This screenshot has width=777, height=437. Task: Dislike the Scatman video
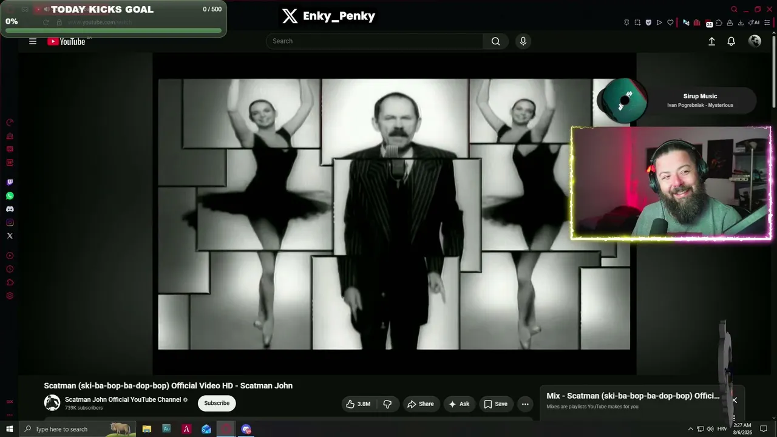[x=387, y=404]
